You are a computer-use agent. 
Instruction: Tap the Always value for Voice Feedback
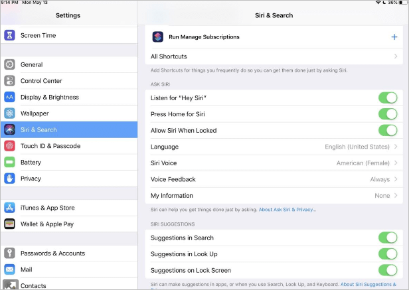click(x=380, y=179)
